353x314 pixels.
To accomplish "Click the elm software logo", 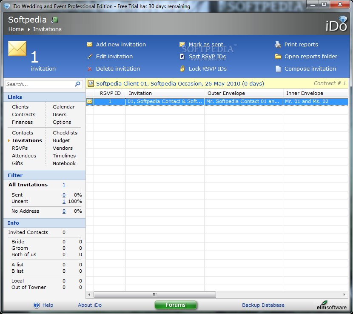I will tap(331, 305).
